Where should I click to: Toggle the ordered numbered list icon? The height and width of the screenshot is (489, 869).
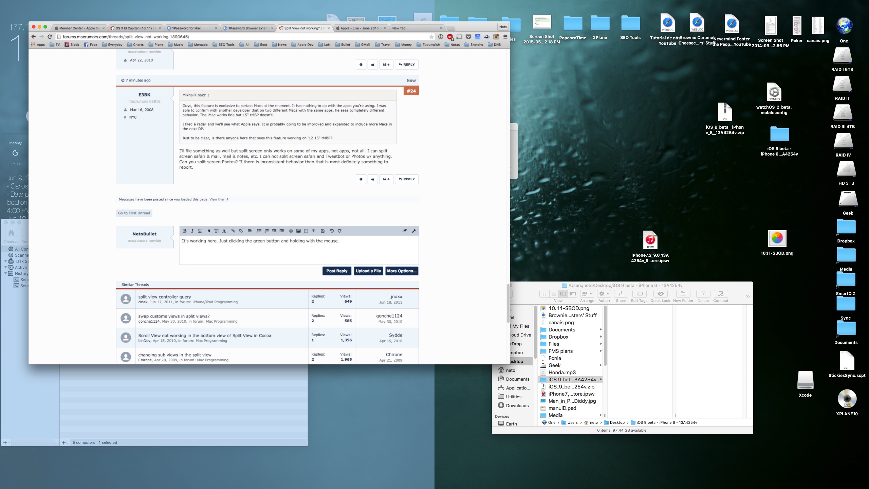click(x=266, y=231)
